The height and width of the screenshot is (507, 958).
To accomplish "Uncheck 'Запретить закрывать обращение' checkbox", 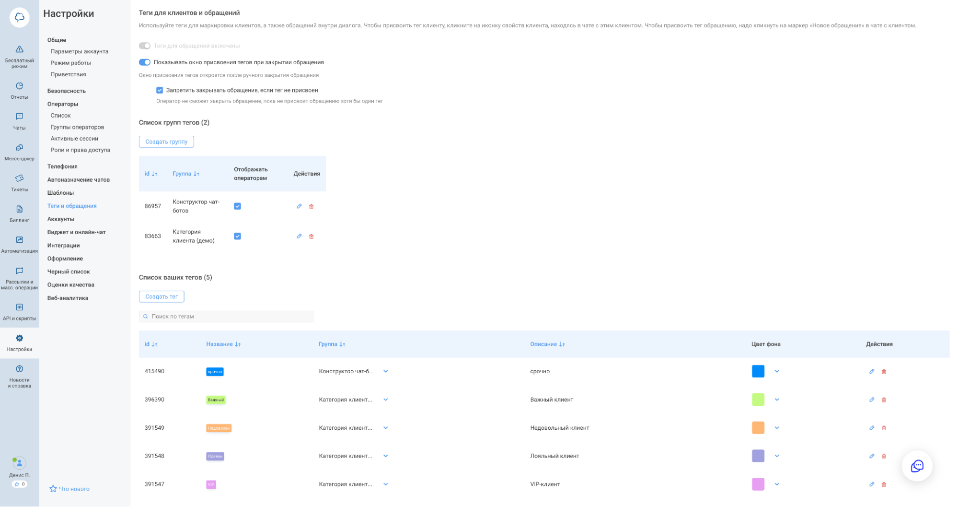I will (x=160, y=90).
